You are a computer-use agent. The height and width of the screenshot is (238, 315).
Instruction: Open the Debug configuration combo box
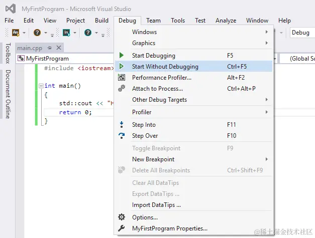[x=302, y=33]
